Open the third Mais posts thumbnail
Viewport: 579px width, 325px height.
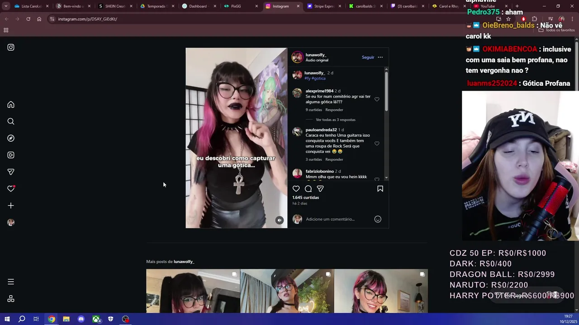[381, 291]
